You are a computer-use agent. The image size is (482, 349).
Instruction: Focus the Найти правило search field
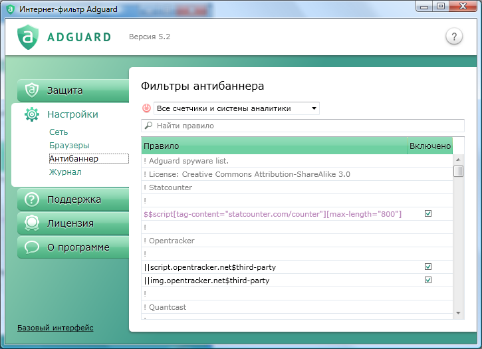(x=302, y=126)
